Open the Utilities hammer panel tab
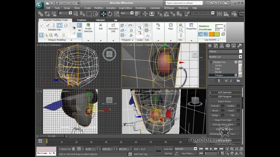Screen dimensions: 280x157 click(x=239, y=45)
